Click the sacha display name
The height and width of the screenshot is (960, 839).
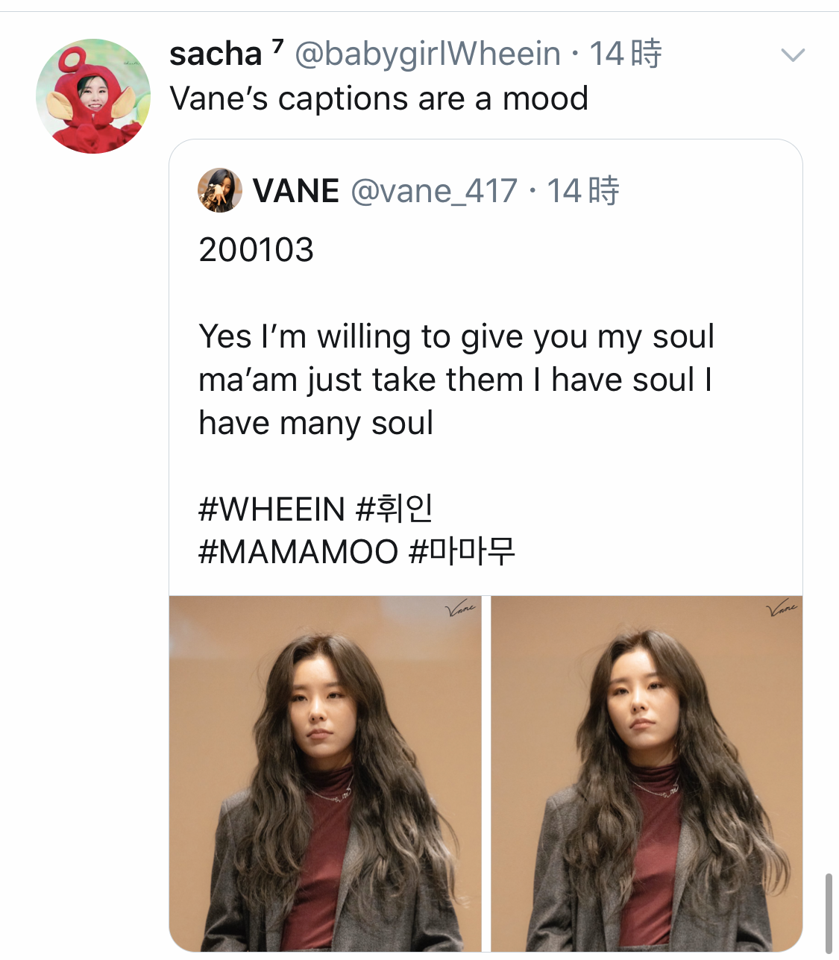point(216,54)
